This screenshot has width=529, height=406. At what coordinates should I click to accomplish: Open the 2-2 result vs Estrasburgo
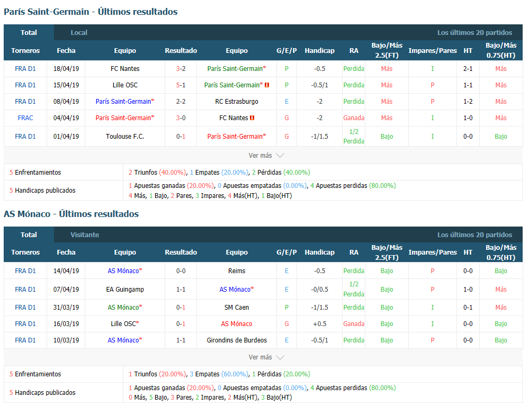pyautogui.click(x=181, y=102)
